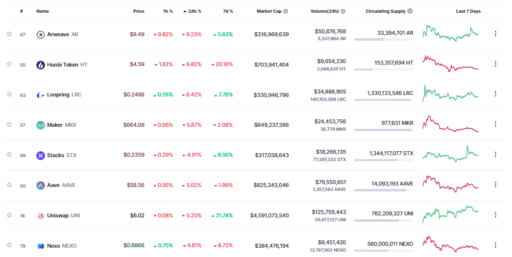Click the Aave coin logo icon
512x257 pixels.
pyautogui.click(x=41, y=186)
